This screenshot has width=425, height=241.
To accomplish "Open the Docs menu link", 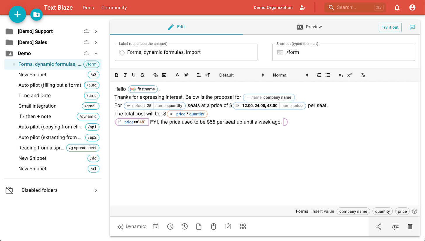I will pos(88,8).
